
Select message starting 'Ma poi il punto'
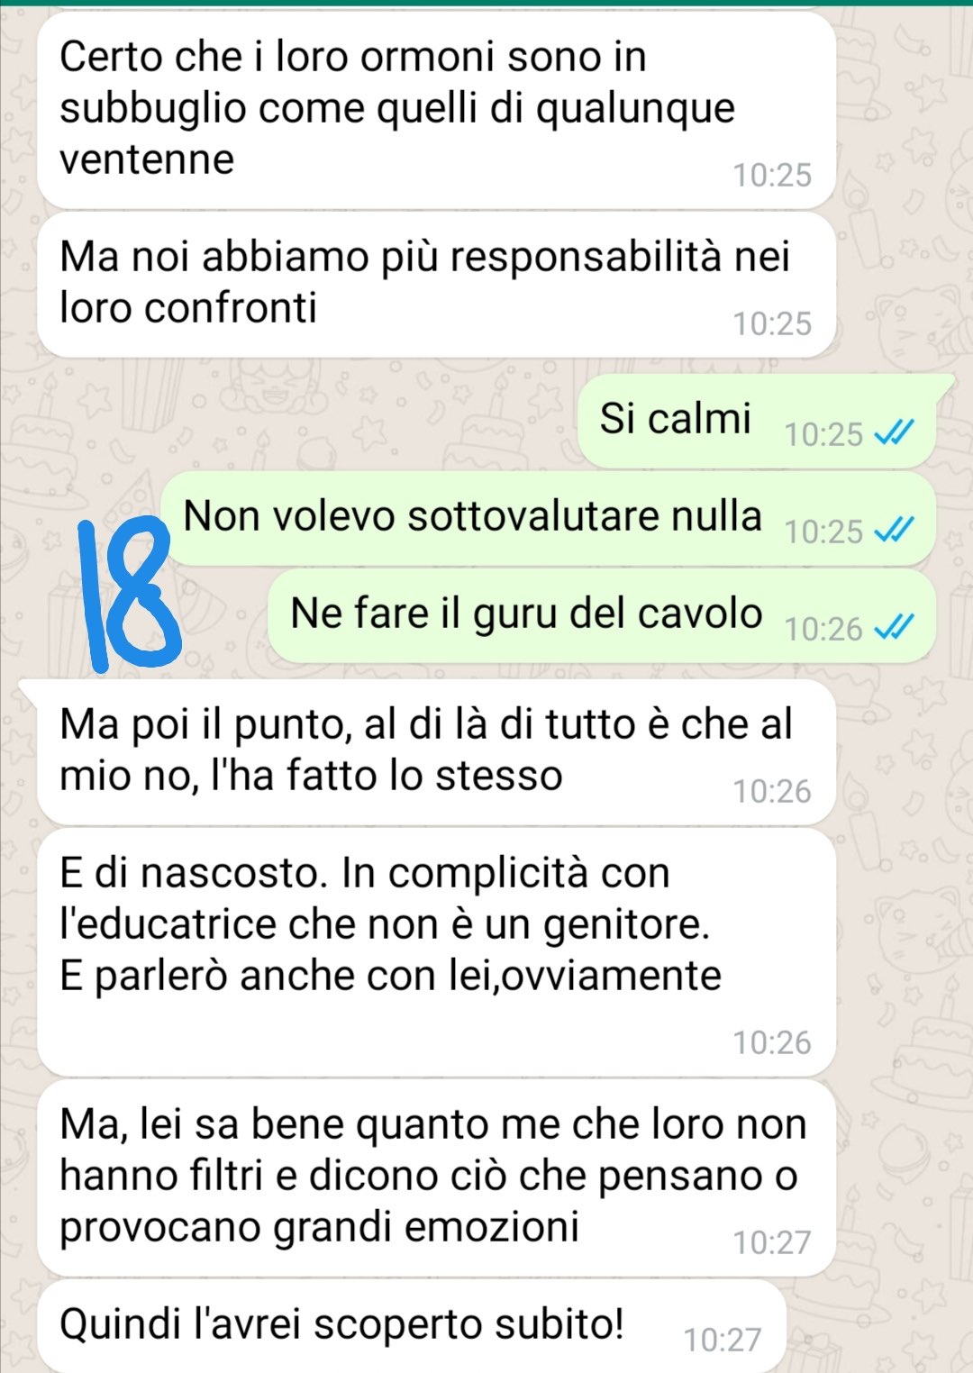436,752
